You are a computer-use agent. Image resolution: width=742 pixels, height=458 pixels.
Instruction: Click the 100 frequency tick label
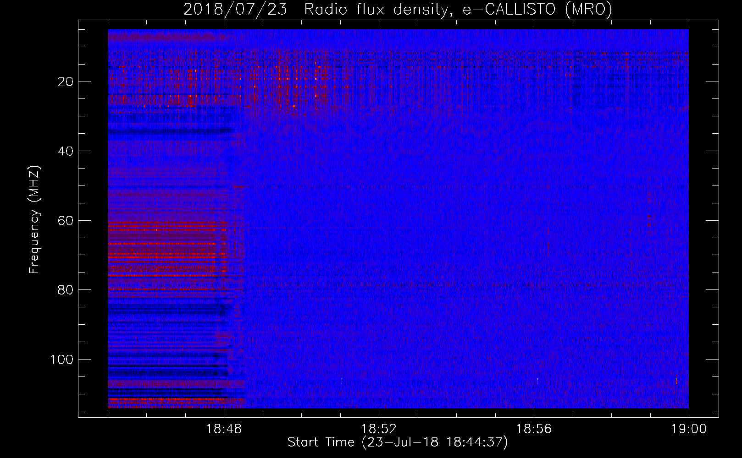[62, 360]
